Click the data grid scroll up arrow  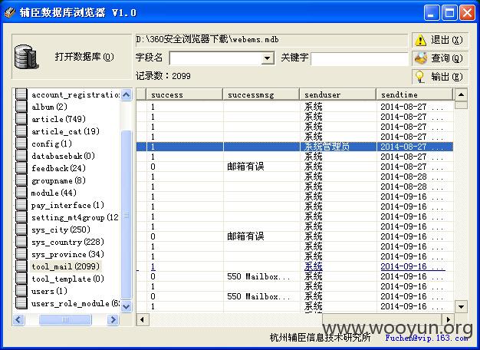pos(461,94)
